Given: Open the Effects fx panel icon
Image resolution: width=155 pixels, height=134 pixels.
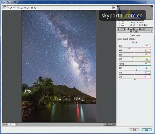Looking at the screenshot, I should [x=137, y=29].
